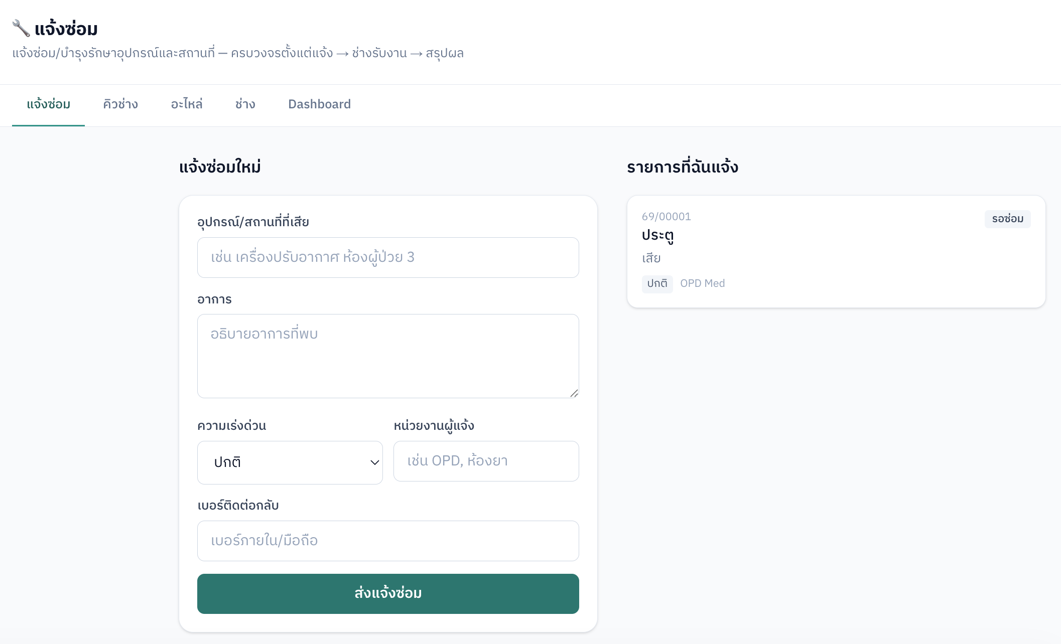This screenshot has width=1061, height=644.
Task: Grab the textarea resize handle corner
Action: point(574,393)
